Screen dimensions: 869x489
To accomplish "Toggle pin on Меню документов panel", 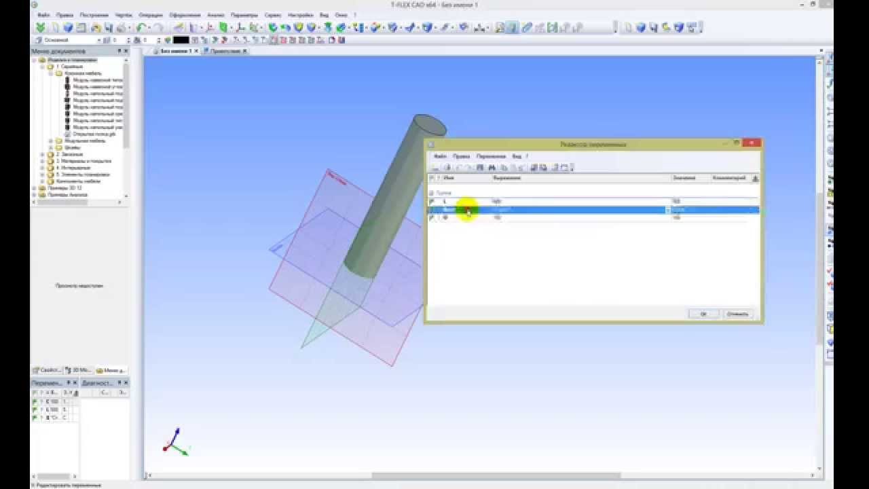I will tap(119, 51).
